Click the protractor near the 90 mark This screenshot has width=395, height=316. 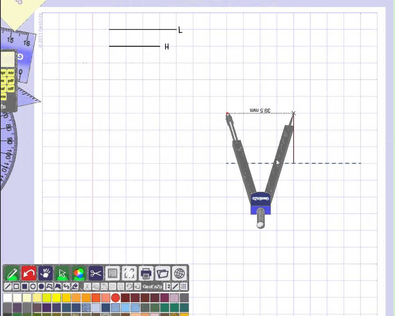[9, 140]
